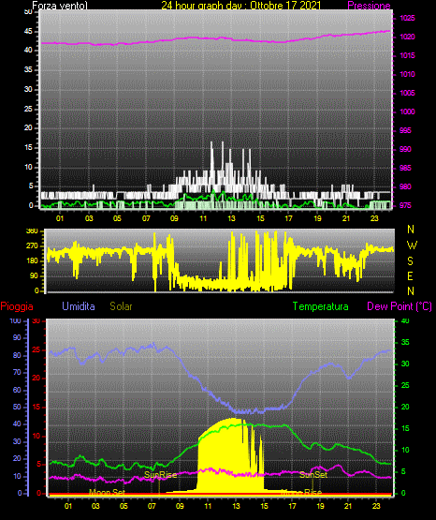The width and height of the screenshot is (436, 520).
Task: Click the S compass direction label
Action: (410, 261)
